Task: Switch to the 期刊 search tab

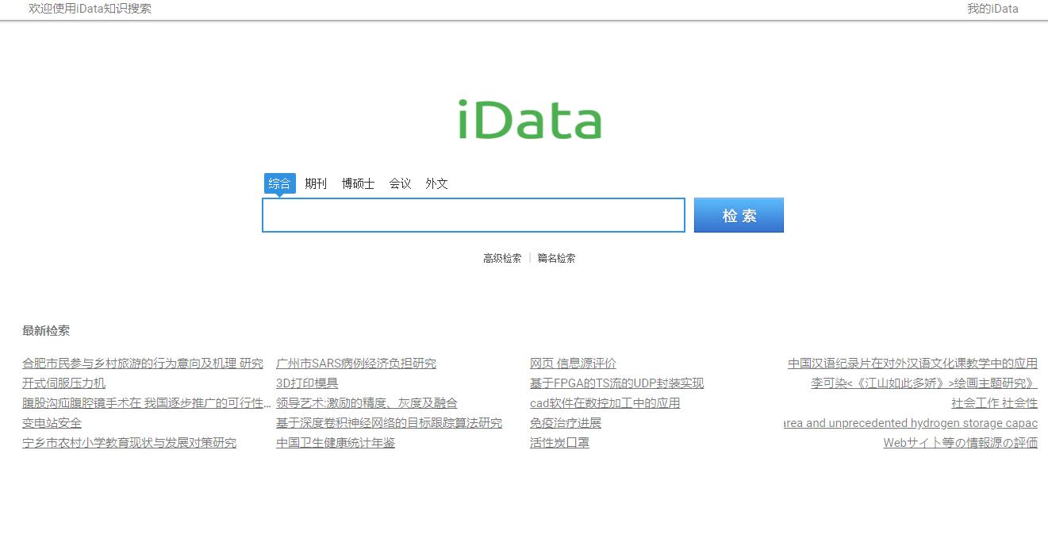Action: click(x=316, y=183)
